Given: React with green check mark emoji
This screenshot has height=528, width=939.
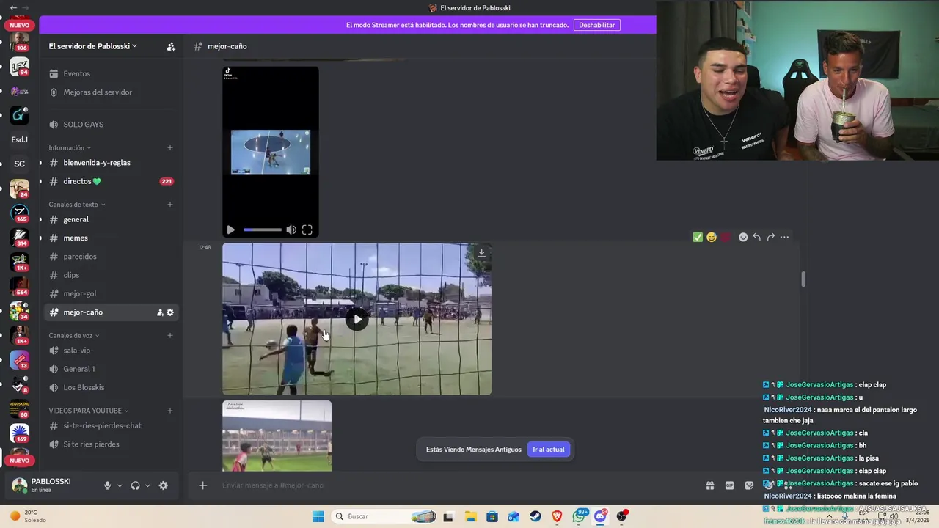Looking at the screenshot, I should [698, 237].
